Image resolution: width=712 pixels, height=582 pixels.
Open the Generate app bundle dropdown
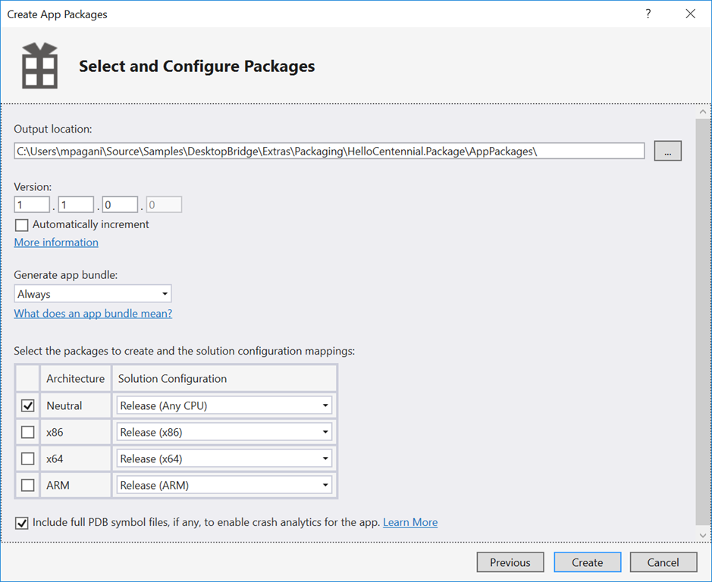(x=93, y=294)
